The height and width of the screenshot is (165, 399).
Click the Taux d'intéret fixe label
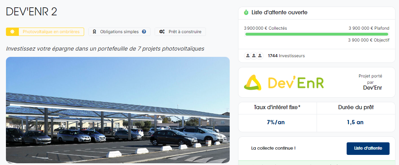pos(278,107)
